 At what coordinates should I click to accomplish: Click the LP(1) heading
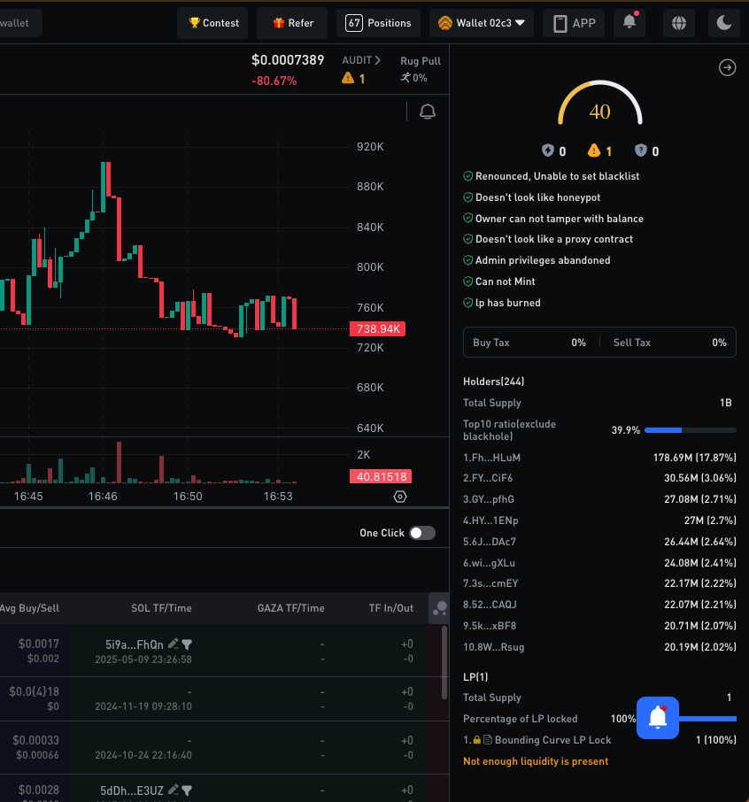pos(475,676)
